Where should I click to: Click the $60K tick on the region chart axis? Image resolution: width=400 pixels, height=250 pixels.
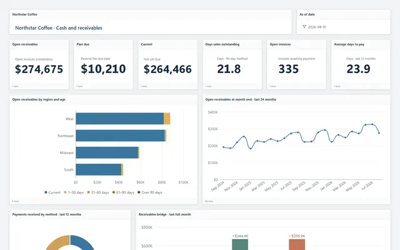coord(140,182)
